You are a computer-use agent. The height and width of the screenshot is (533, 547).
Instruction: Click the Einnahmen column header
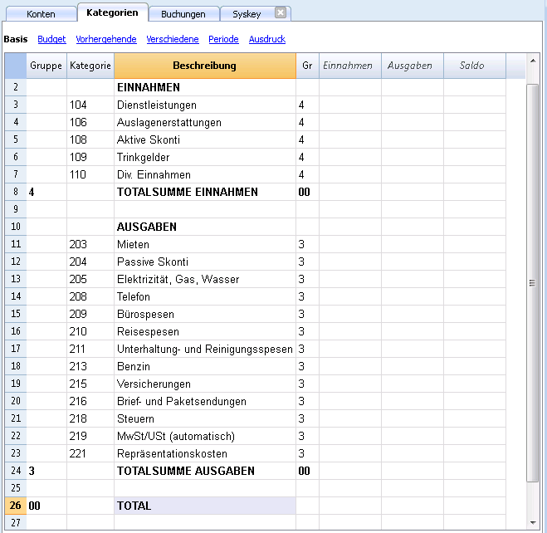tap(350, 66)
